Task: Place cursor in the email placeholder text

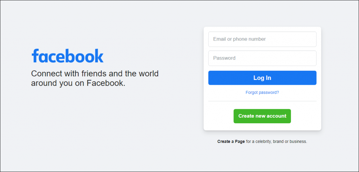Action: tap(239, 39)
